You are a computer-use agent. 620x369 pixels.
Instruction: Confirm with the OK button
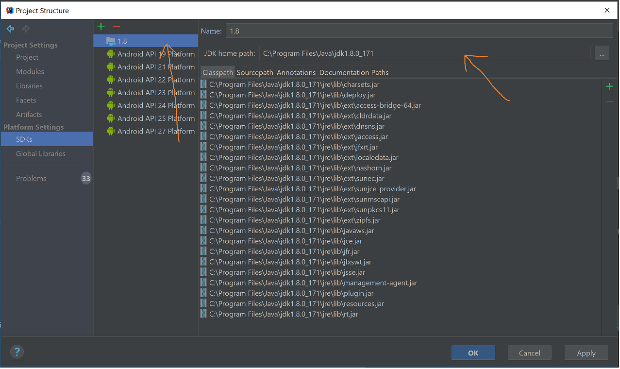pyautogui.click(x=473, y=353)
